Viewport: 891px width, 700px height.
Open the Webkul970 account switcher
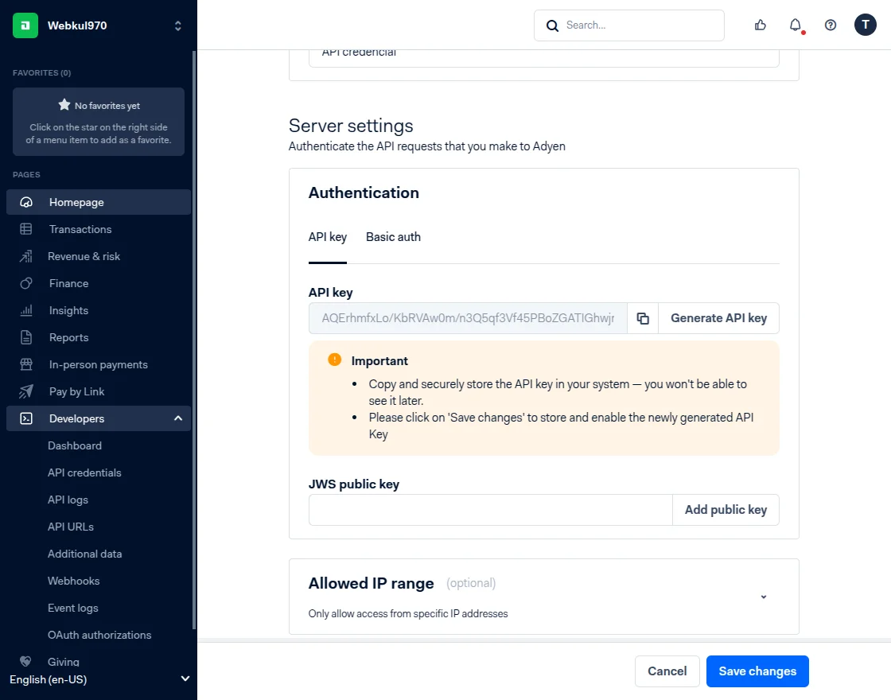[178, 25]
